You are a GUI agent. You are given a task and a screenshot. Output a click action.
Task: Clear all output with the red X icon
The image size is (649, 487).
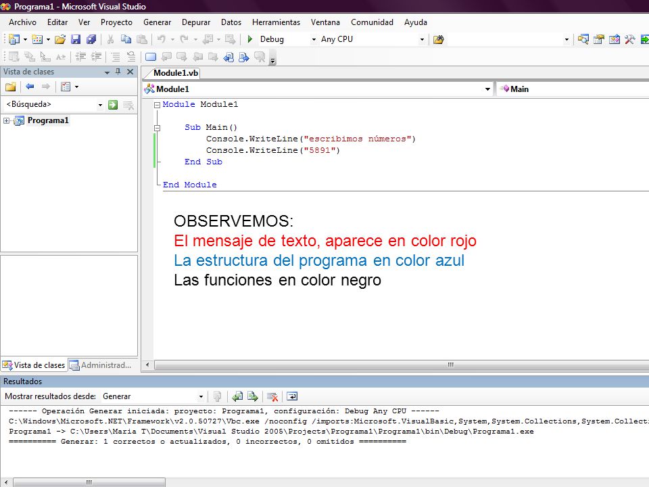[272, 397]
